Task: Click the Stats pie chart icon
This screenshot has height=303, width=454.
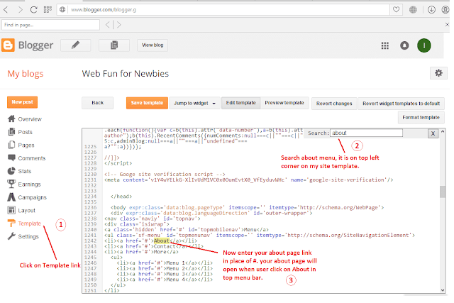Action: tap(11, 171)
